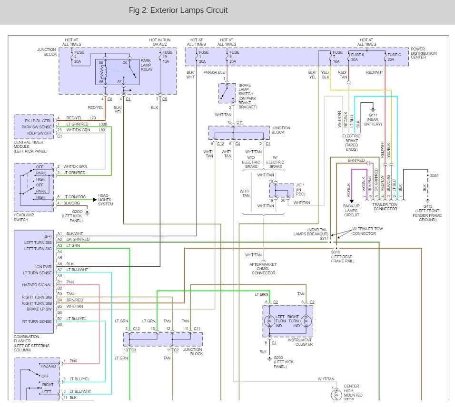
Task: Click the arrowhead above Back-Up Lamps Circuit
Action: coord(351,201)
